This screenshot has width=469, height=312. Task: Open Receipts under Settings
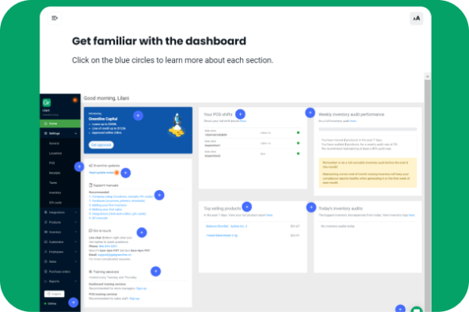coord(55,173)
